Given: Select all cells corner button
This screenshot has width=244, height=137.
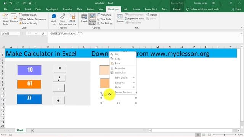Looking at the screenshot, I should coord(3,47).
